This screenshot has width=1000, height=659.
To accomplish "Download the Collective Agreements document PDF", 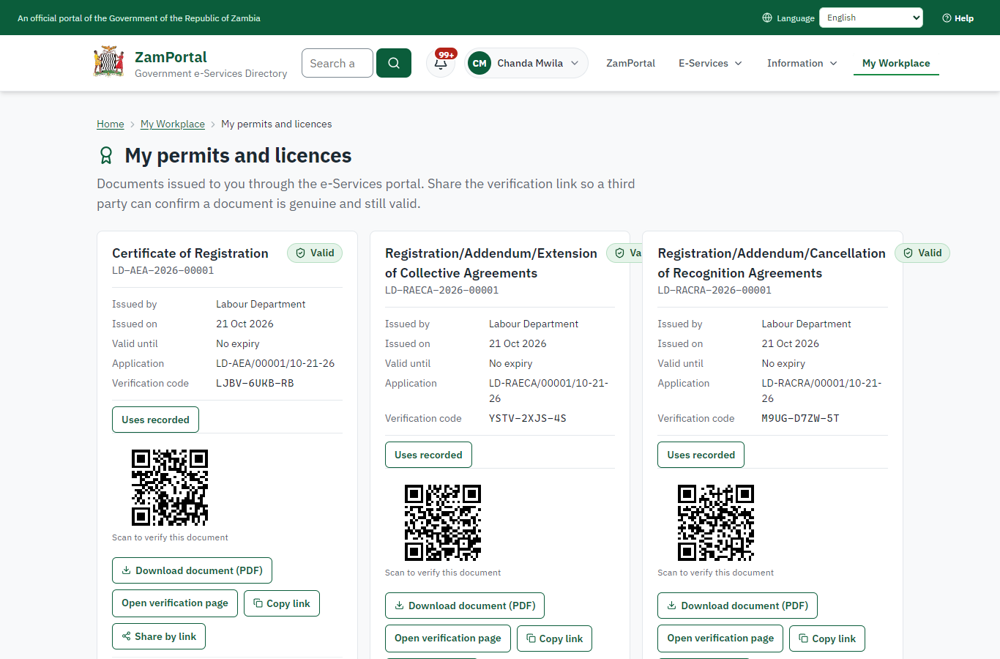I will point(465,606).
